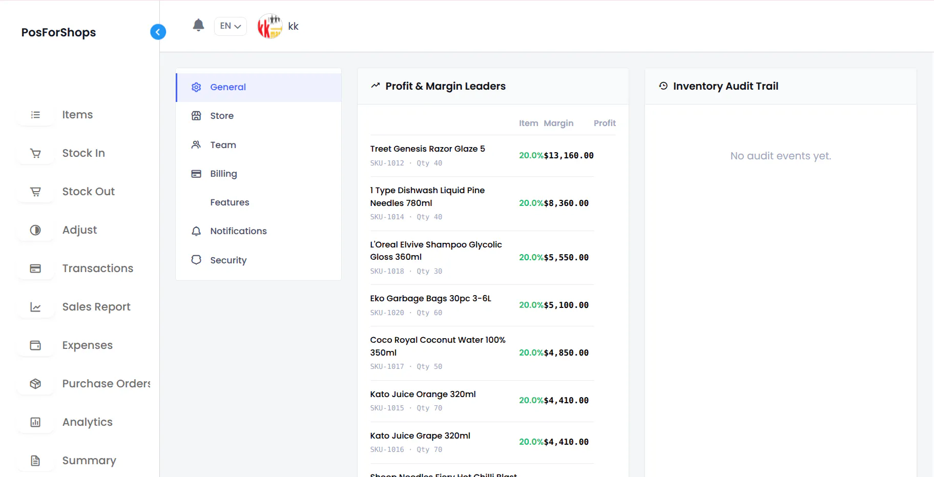The height and width of the screenshot is (477, 934).
Task: Click the Team people icon
Action: coord(196,144)
